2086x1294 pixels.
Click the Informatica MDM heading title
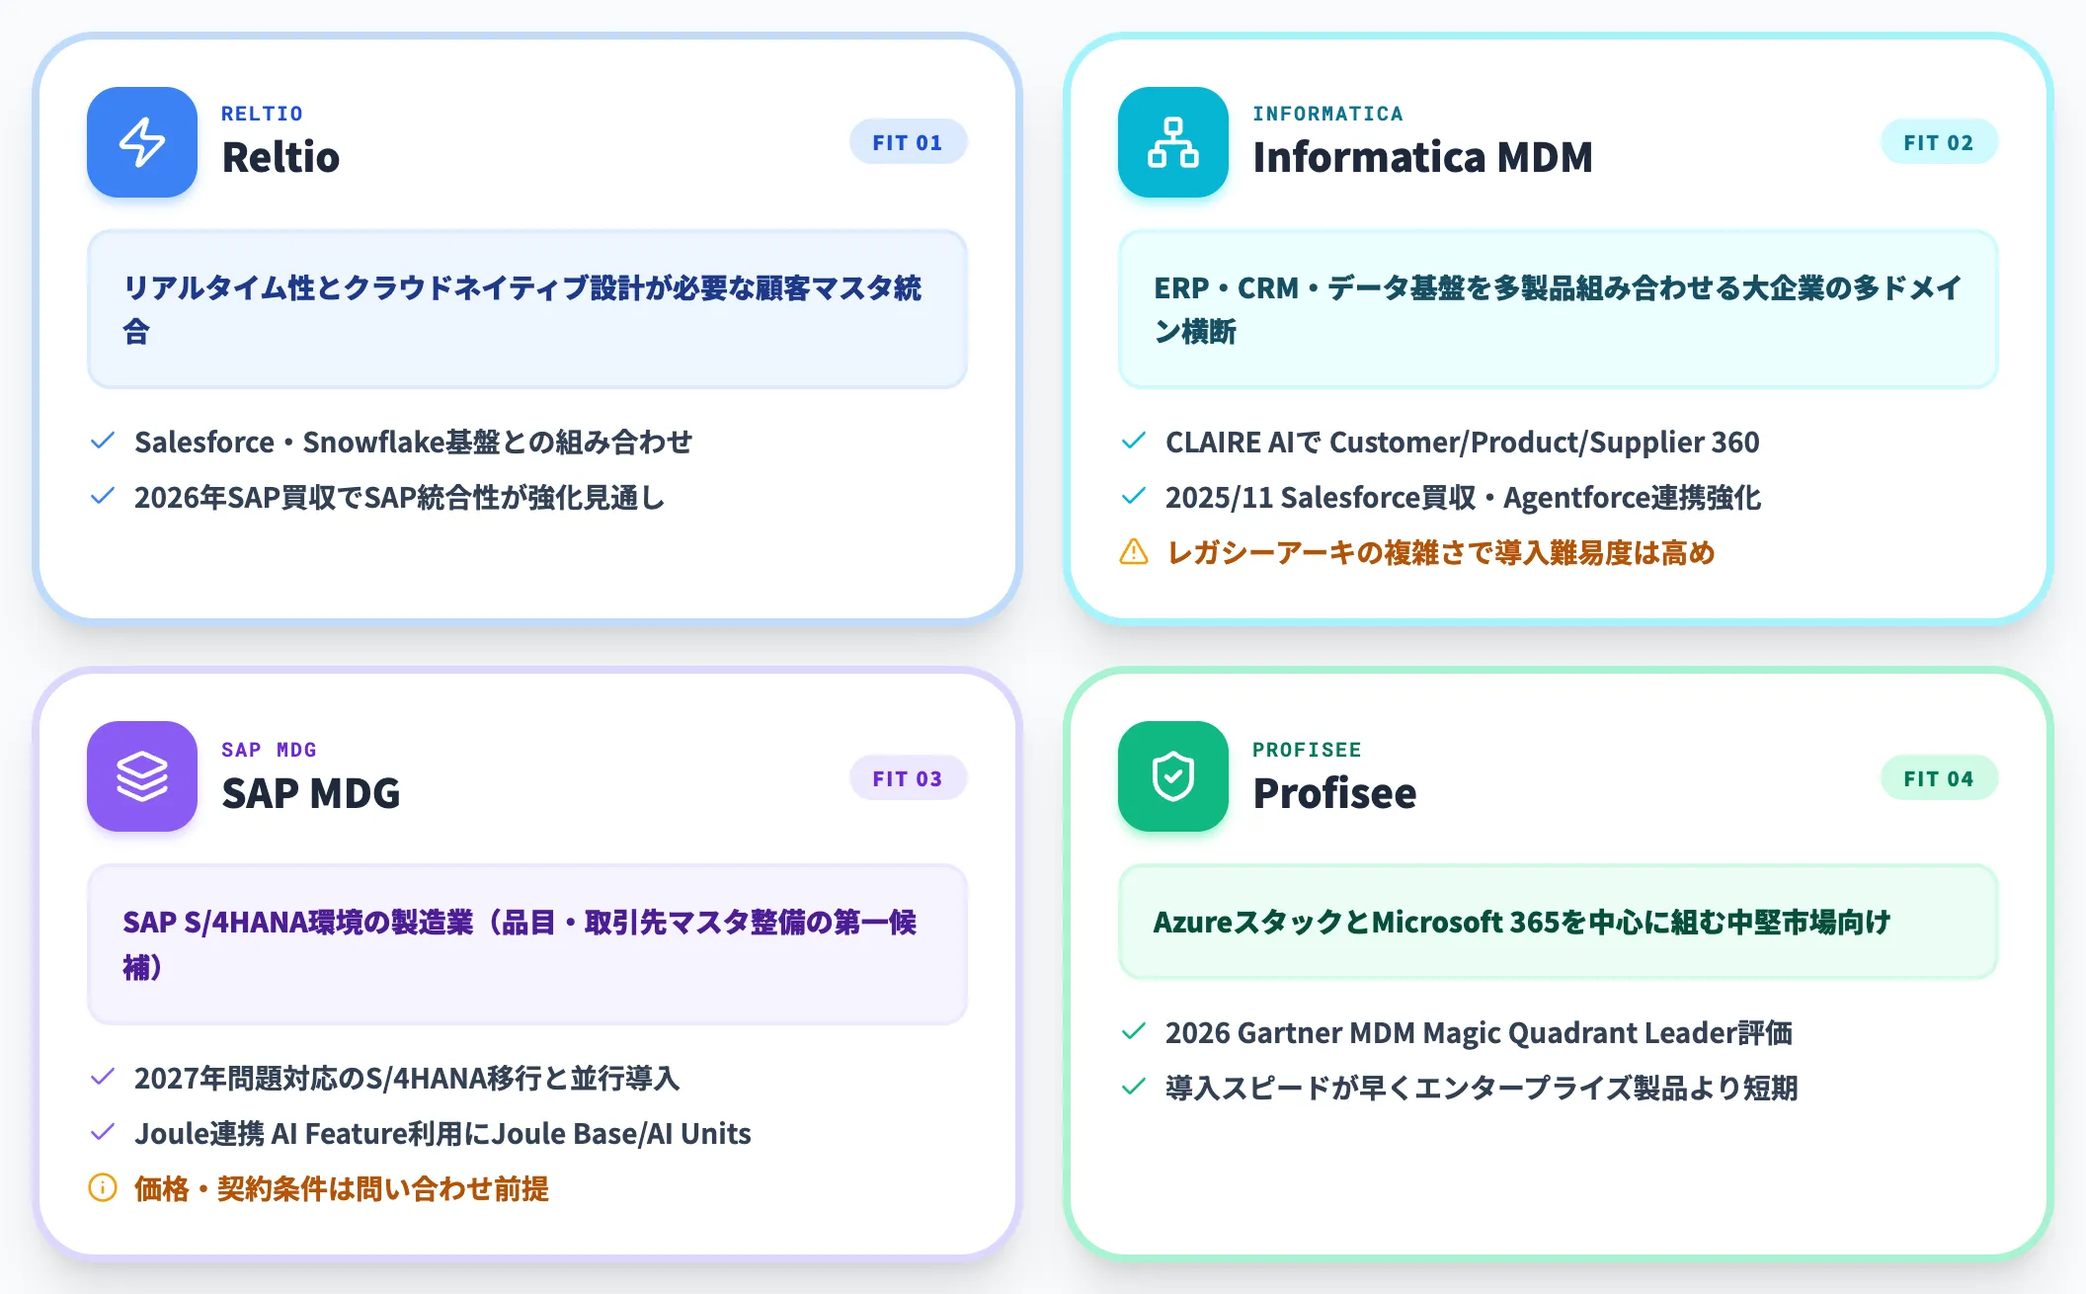[1422, 157]
